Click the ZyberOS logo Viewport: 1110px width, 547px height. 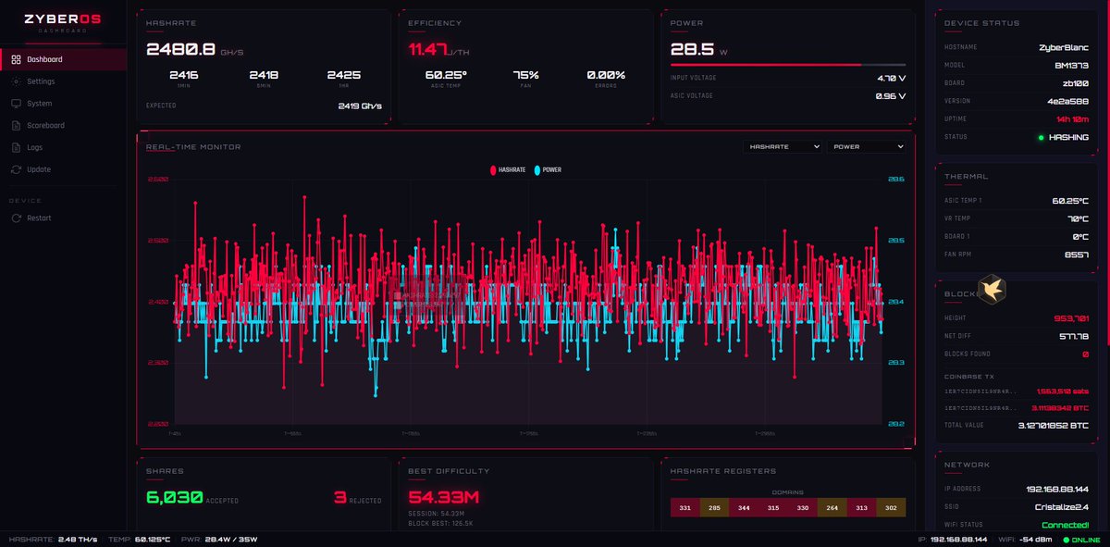[63, 21]
